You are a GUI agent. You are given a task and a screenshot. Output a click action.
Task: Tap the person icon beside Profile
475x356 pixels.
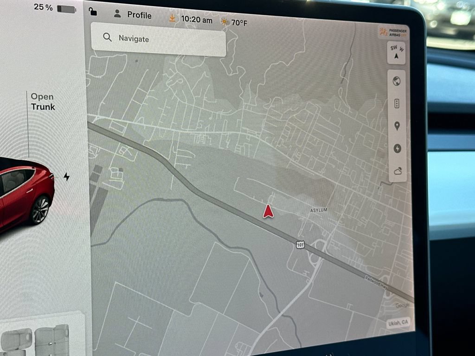(117, 13)
